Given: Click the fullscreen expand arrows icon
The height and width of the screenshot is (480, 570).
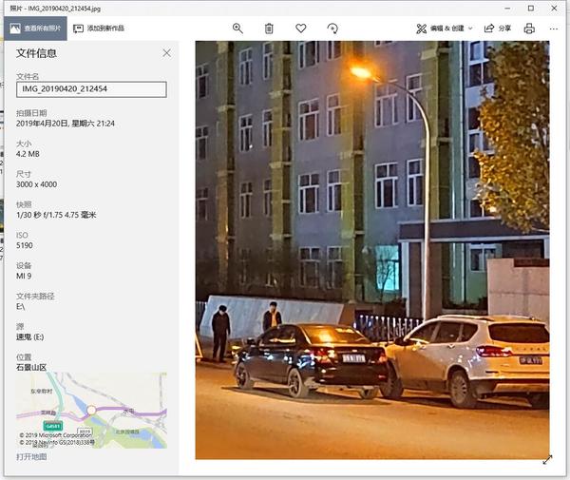Looking at the screenshot, I should click(547, 460).
